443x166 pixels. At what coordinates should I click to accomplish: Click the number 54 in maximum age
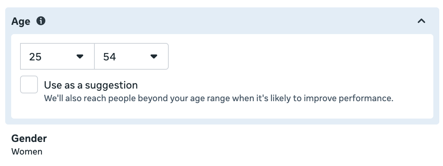tap(110, 57)
